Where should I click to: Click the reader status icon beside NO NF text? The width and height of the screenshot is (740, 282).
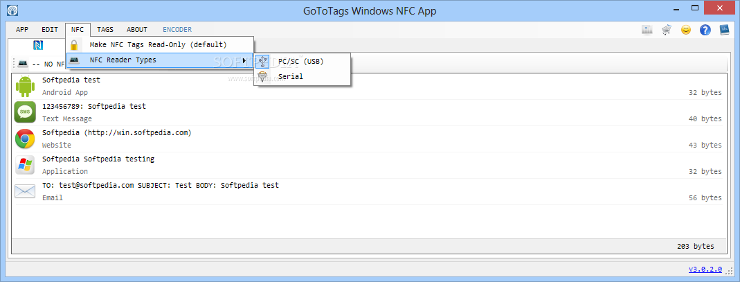23,63
